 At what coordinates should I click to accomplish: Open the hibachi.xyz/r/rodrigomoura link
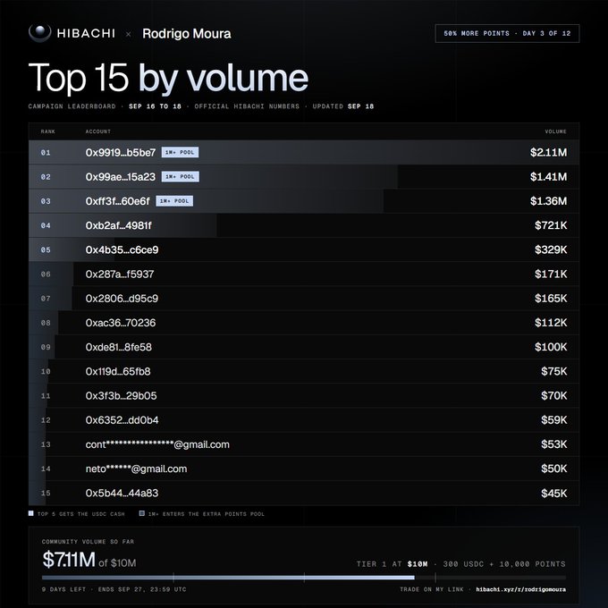[x=520, y=589]
